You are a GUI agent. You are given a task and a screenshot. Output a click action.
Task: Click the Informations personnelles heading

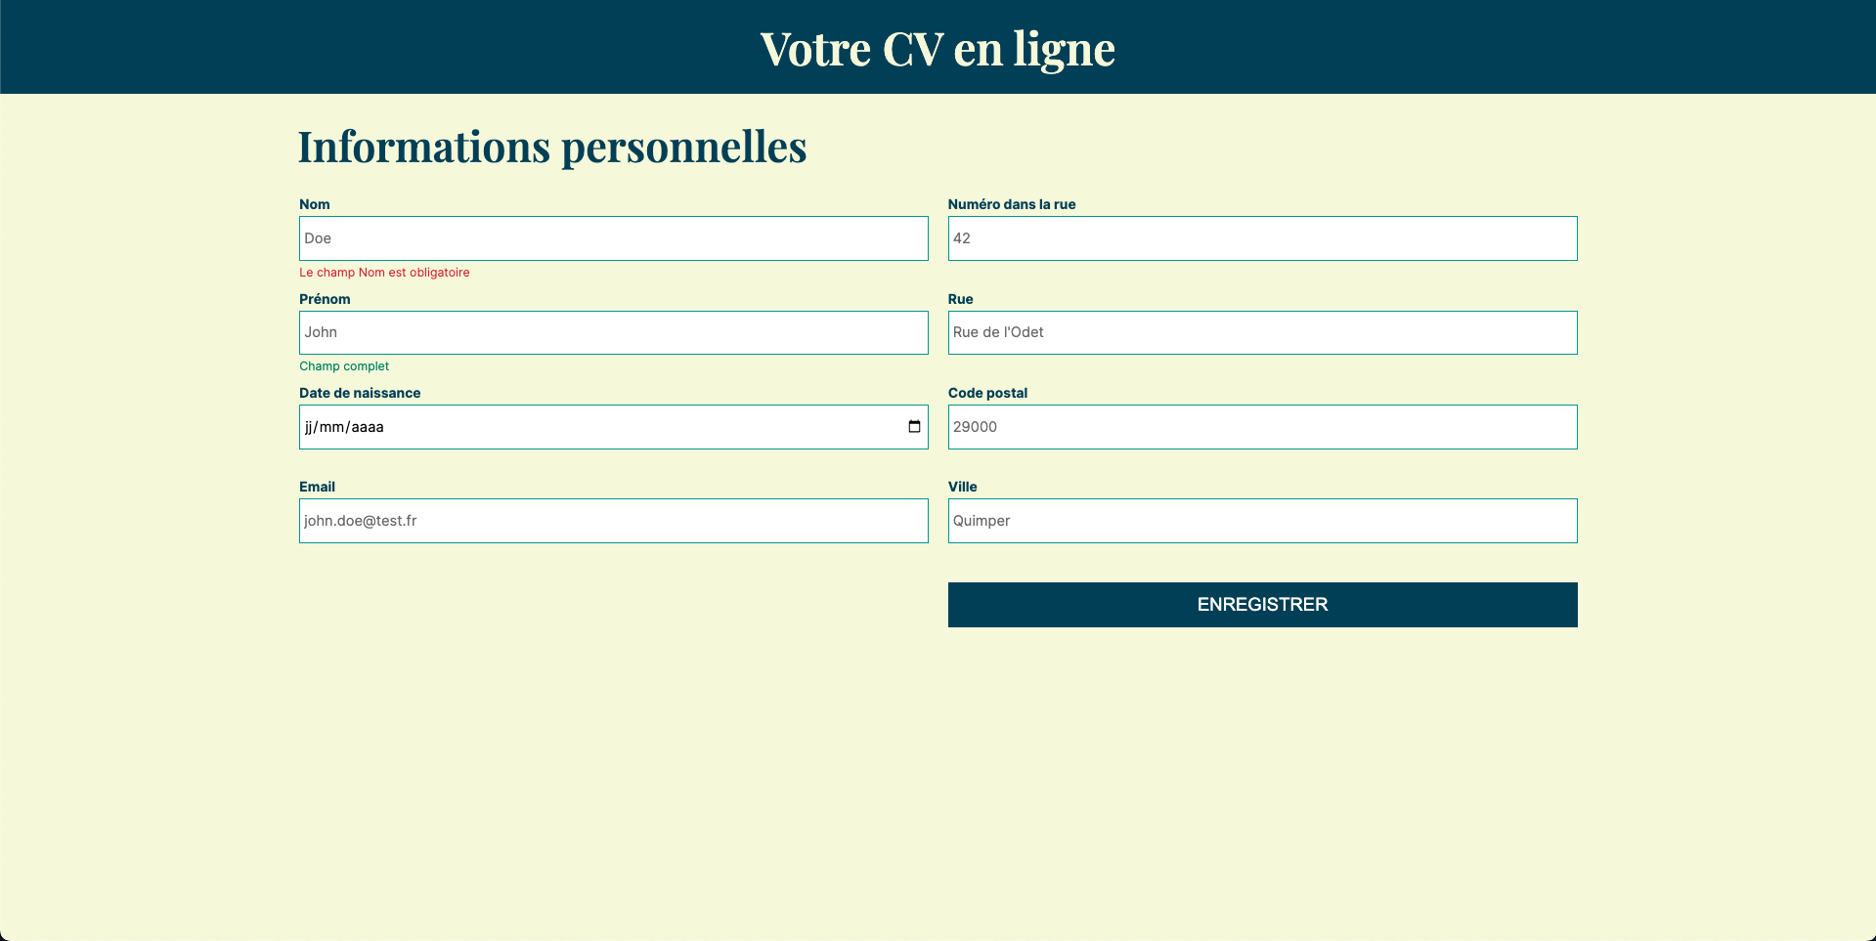(x=552, y=147)
